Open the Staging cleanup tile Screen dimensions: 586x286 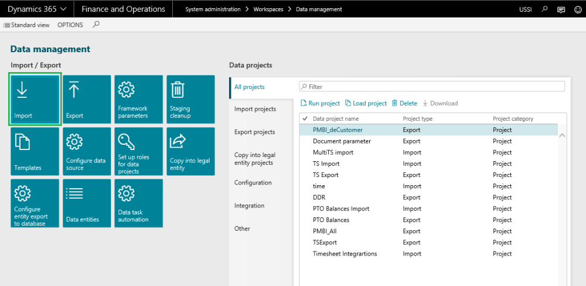pos(190,99)
